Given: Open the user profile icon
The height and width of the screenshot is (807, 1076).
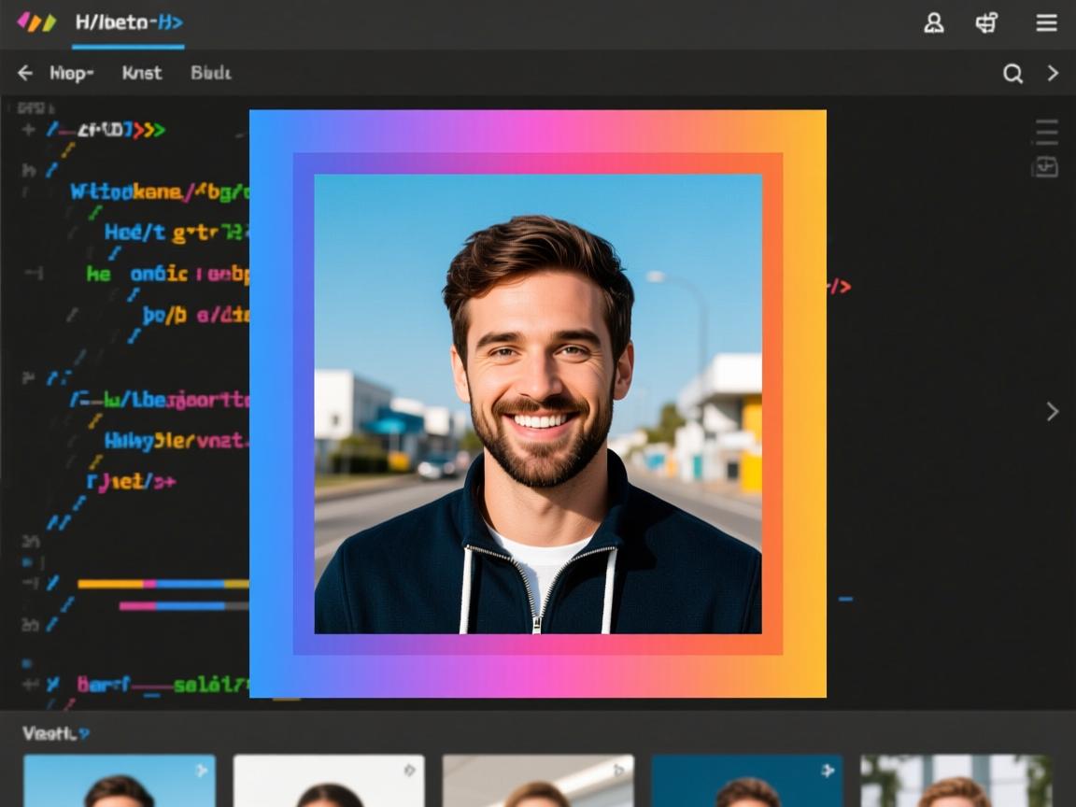Looking at the screenshot, I should tap(933, 23).
